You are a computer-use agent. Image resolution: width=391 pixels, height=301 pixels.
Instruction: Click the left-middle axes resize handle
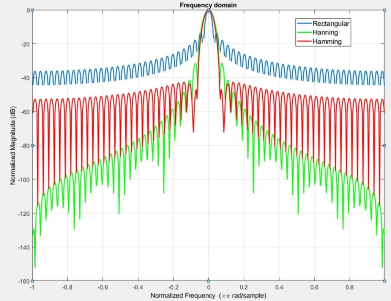tap(32, 145)
